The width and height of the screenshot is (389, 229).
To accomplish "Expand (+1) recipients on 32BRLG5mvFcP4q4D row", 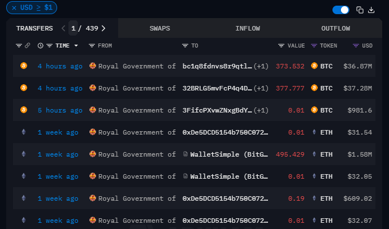I will pyautogui.click(x=261, y=88).
